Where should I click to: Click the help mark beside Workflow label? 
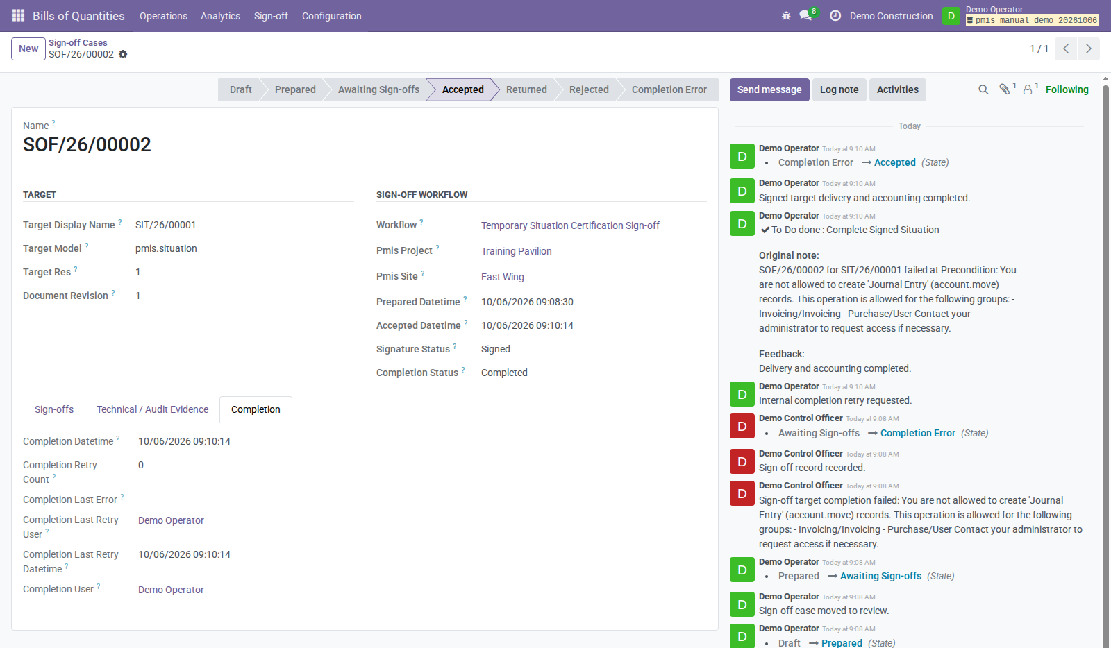(421, 222)
